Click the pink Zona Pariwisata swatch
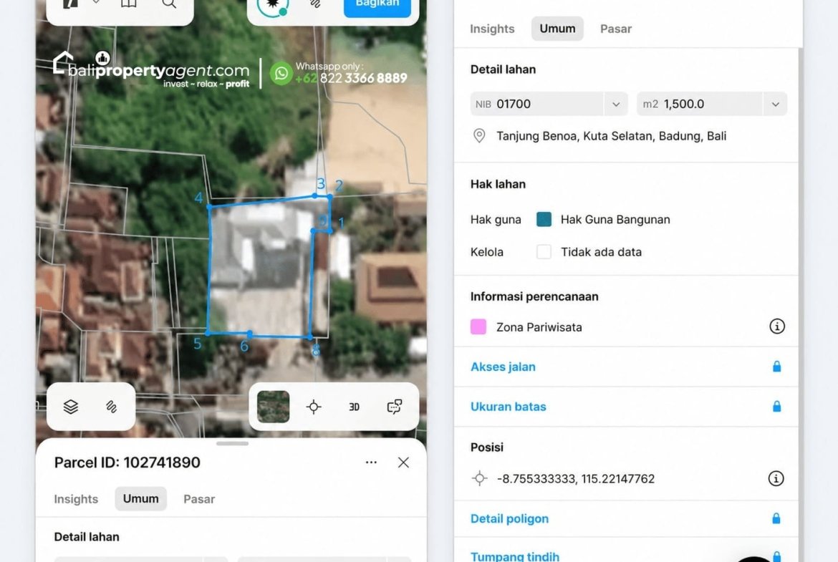The height and width of the screenshot is (562, 838). click(478, 326)
